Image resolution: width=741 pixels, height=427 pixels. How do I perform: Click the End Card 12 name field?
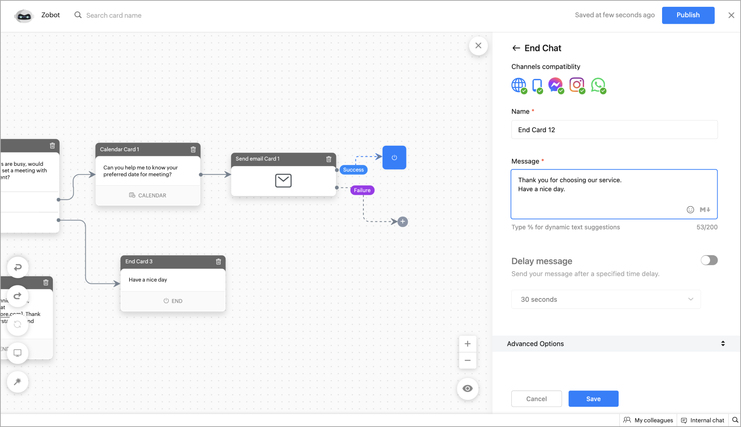coord(614,129)
